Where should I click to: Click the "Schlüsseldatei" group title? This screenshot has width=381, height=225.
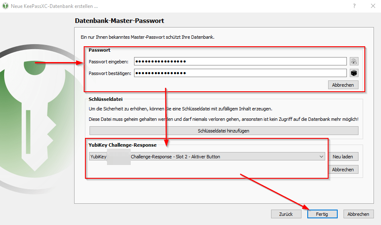pos(106,100)
